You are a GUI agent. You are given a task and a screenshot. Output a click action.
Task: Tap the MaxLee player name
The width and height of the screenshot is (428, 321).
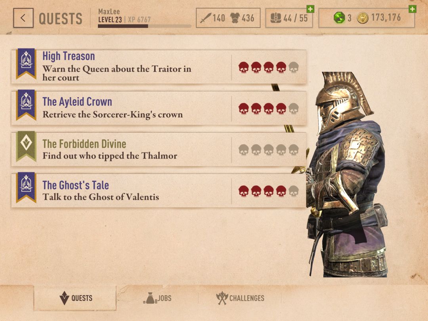pos(109,11)
